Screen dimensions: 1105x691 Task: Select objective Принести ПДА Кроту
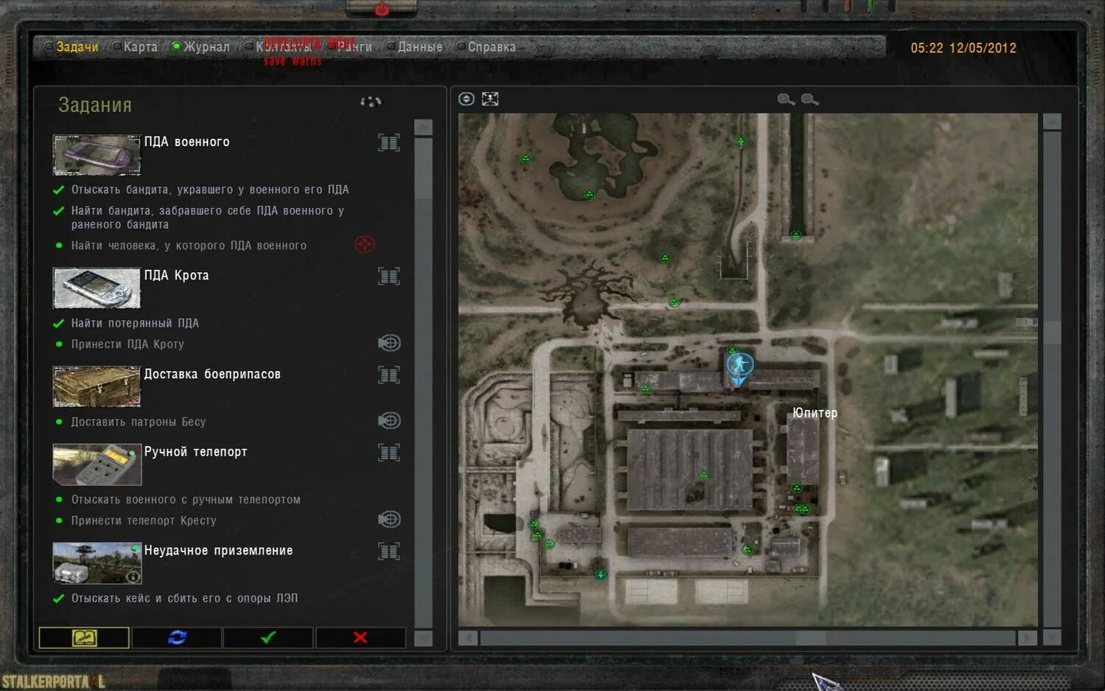(128, 344)
